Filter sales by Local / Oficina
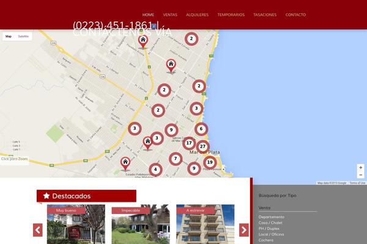 [271, 234]
